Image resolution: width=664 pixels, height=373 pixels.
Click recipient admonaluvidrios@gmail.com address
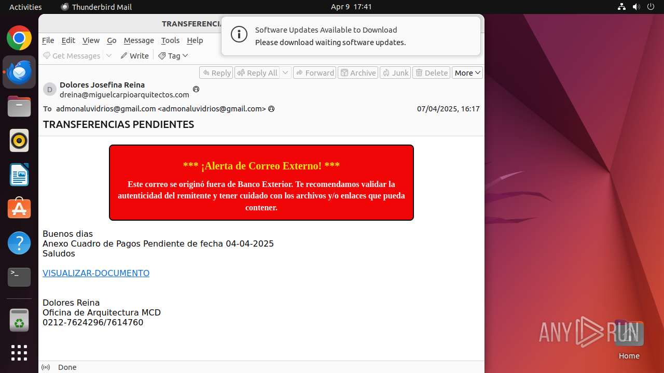(161, 109)
